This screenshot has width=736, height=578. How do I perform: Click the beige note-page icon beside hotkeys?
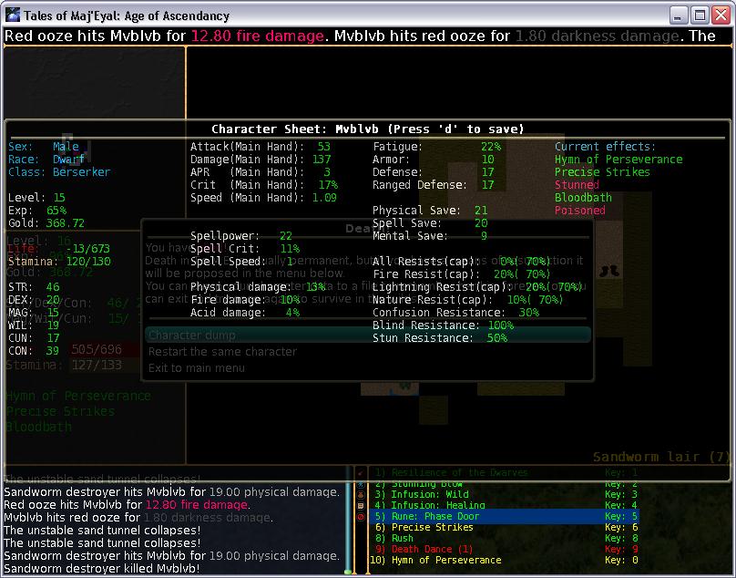[361, 506]
